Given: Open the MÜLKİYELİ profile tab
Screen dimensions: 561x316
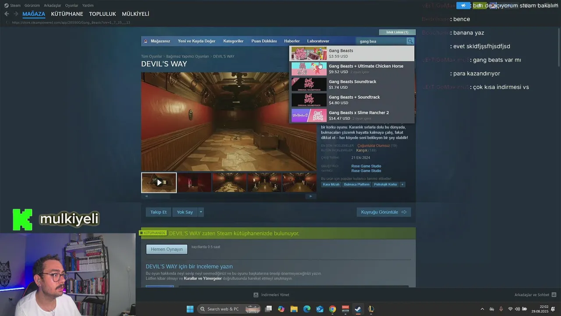Looking at the screenshot, I should pos(135,14).
